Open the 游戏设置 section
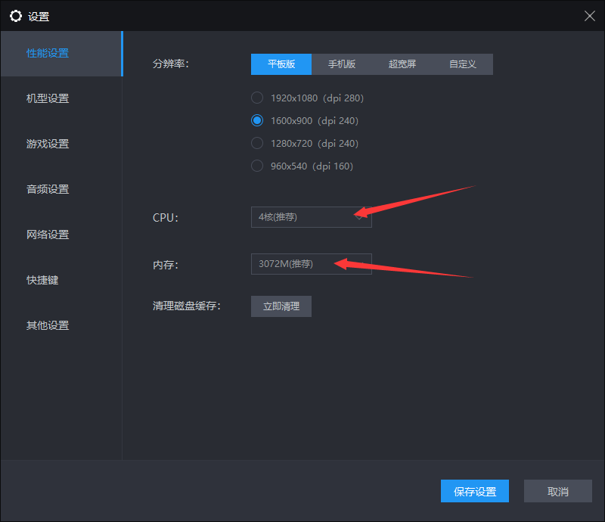605x522 pixels. pos(48,144)
